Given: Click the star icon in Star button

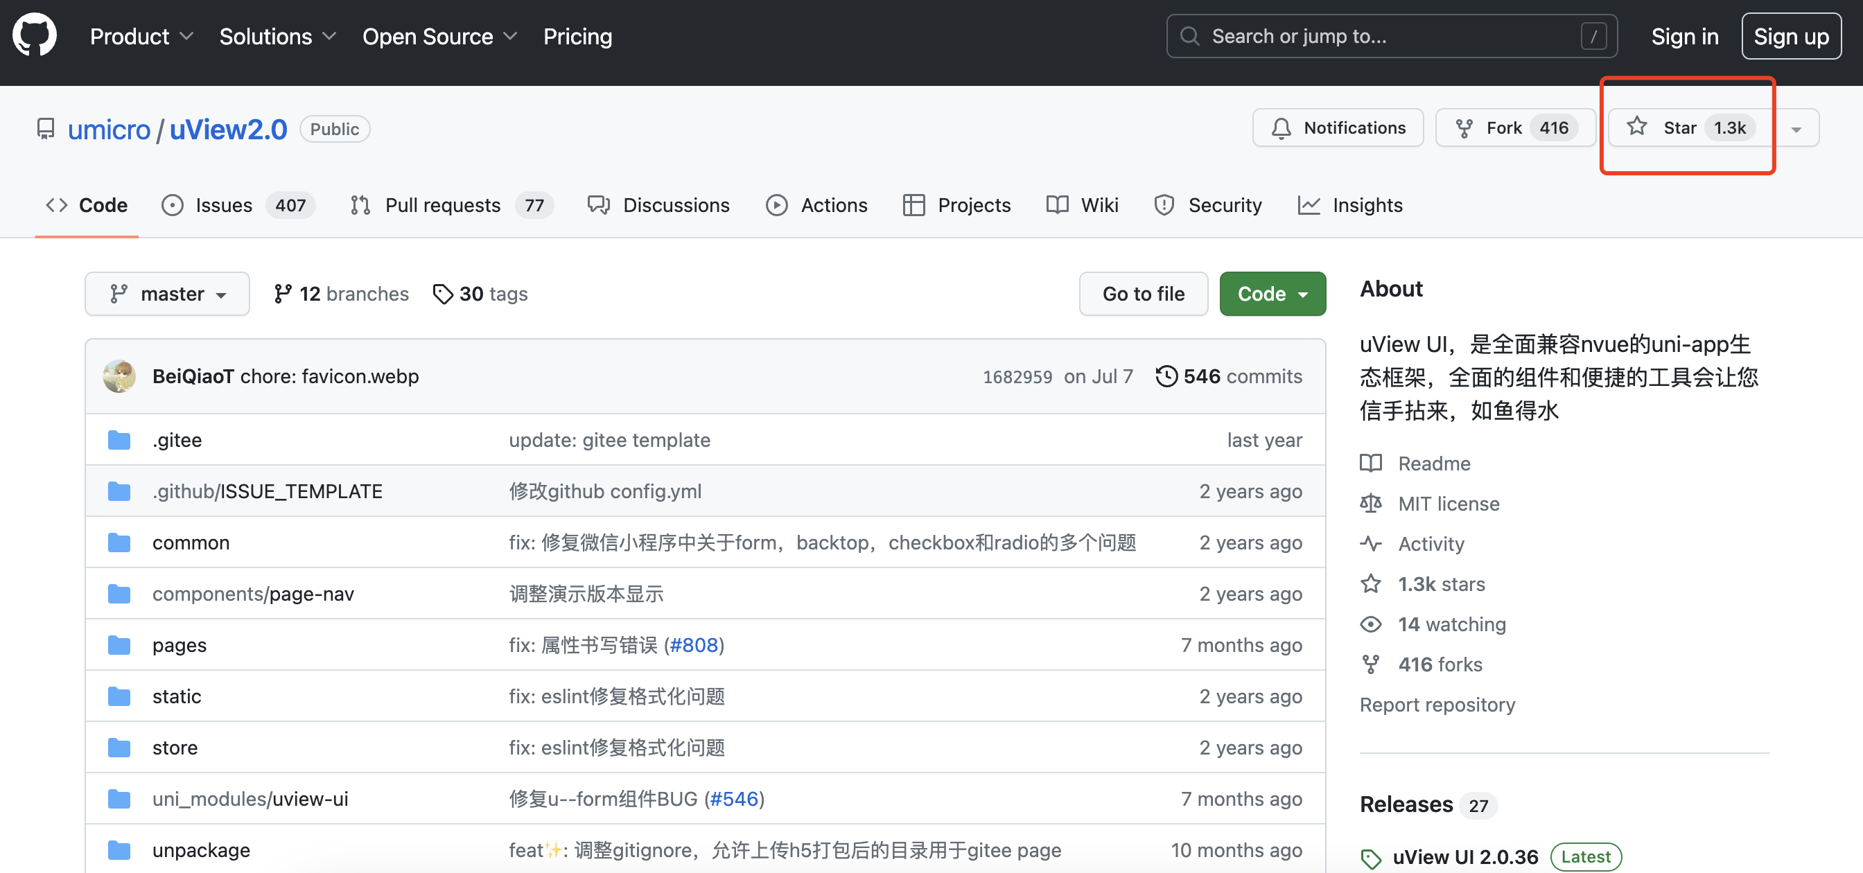Looking at the screenshot, I should (1636, 127).
